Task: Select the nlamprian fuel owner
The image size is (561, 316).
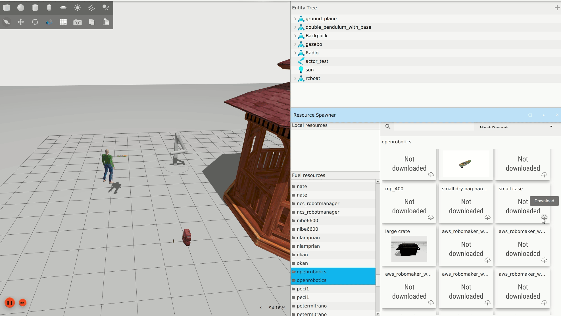Action: 308,237
